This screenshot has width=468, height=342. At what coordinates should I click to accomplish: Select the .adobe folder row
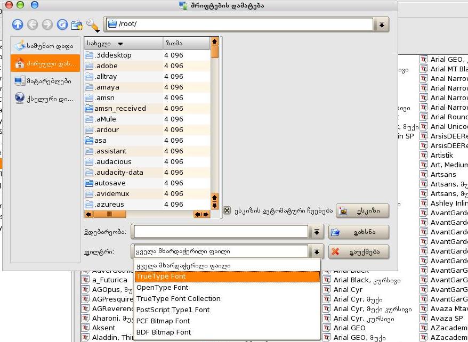pos(148,66)
